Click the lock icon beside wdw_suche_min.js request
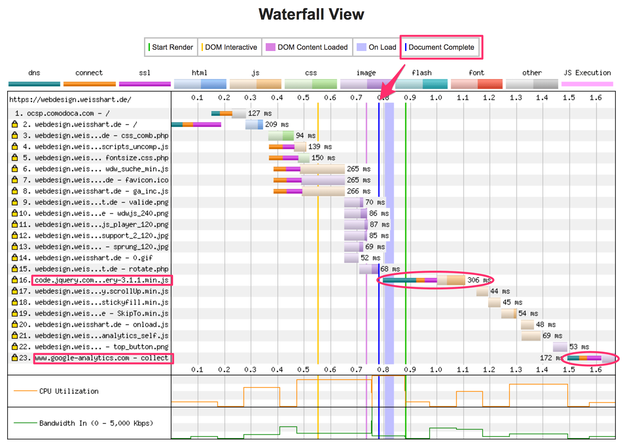This screenshot has width=623, height=446. 15,168
